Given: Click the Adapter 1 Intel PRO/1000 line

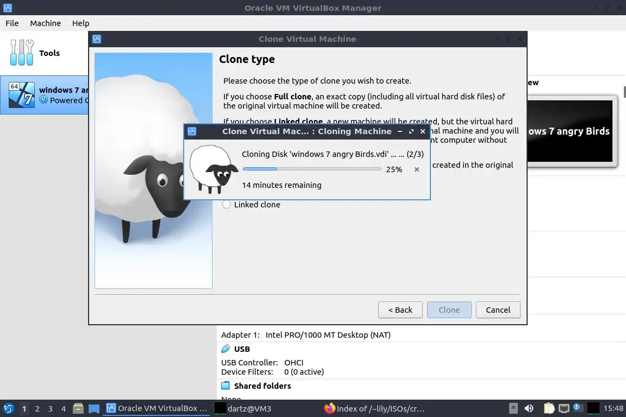Looking at the screenshot, I should 306,335.
